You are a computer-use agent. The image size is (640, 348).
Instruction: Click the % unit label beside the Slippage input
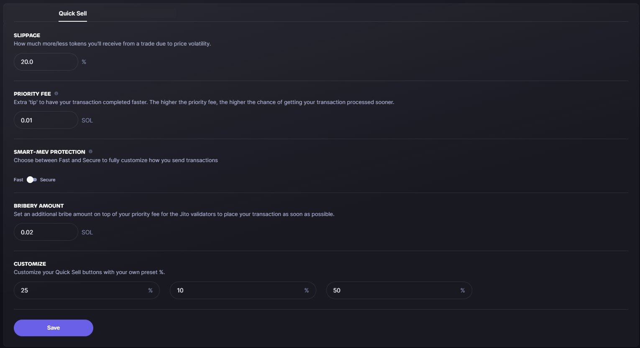pyautogui.click(x=84, y=62)
